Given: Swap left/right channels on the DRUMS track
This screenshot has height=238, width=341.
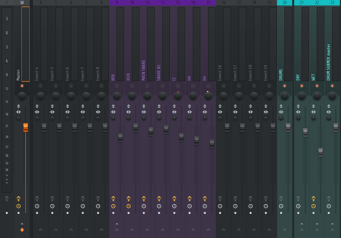Looking at the screenshot, I should (x=281, y=112).
